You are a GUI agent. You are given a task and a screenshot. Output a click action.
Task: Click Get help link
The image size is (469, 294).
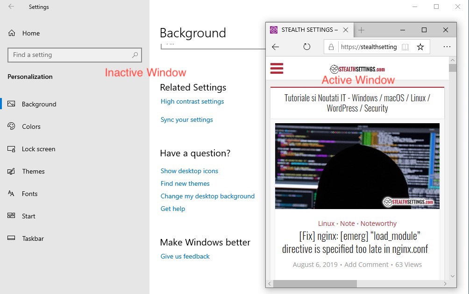pos(172,209)
